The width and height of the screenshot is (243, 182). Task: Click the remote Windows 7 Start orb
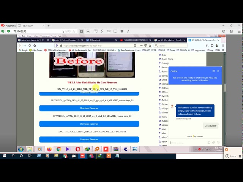point(21,149)
